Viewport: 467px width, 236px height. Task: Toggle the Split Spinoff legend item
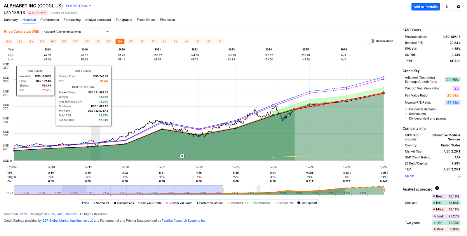click(307, 203)
